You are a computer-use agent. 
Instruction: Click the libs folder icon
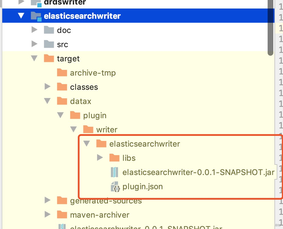coord(114,158)
